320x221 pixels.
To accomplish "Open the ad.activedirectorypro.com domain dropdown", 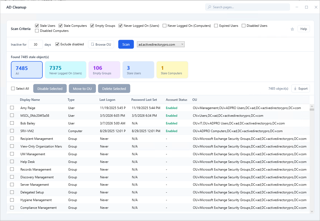I will tap(161, 45).
